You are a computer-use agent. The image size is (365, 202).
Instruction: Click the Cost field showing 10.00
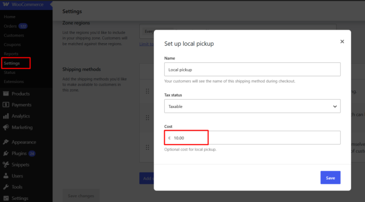click(252, 138)
